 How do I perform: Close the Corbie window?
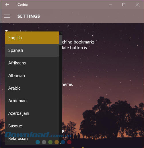click(x=137, y=5)
